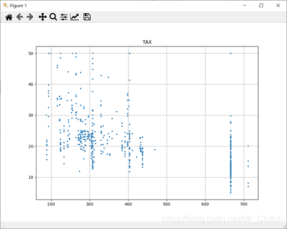Click the y-axis tick label 10
The width and height of the screenshot is (287, 229).
click(30, 178)
